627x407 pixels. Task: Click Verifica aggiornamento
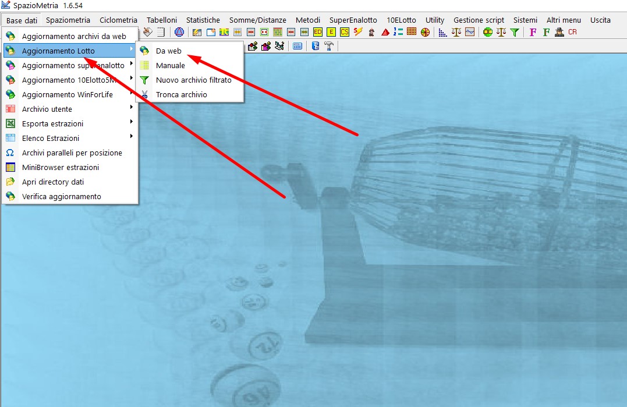point(70,197)
